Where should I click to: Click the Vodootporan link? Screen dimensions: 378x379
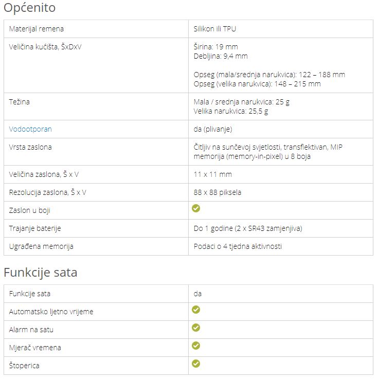30,129
